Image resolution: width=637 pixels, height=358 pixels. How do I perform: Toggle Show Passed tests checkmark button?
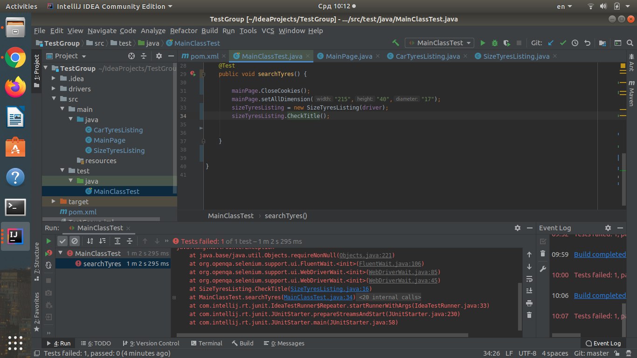(x=62, y=241)
